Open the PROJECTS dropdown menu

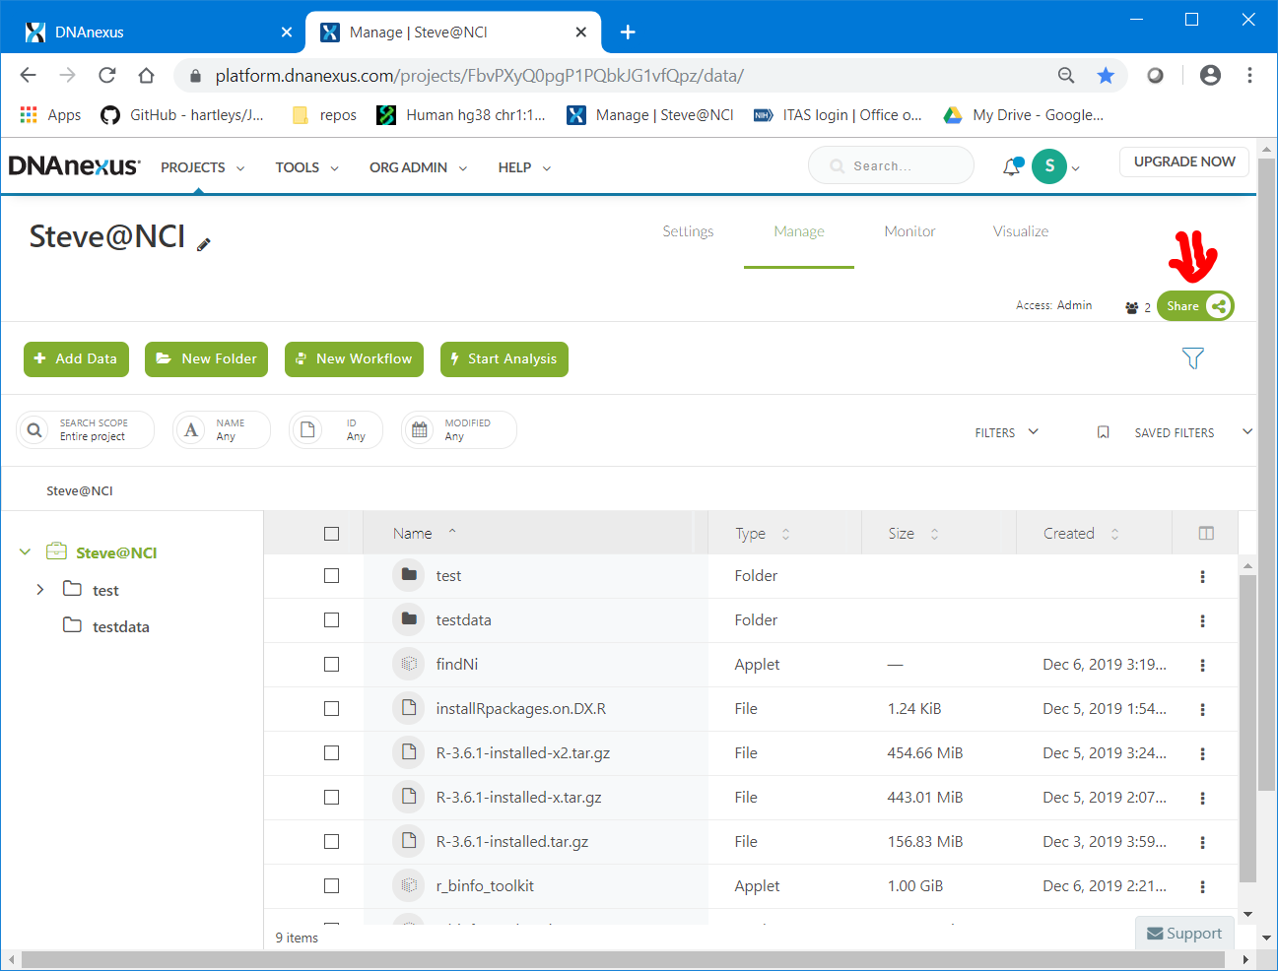(202, 167)
